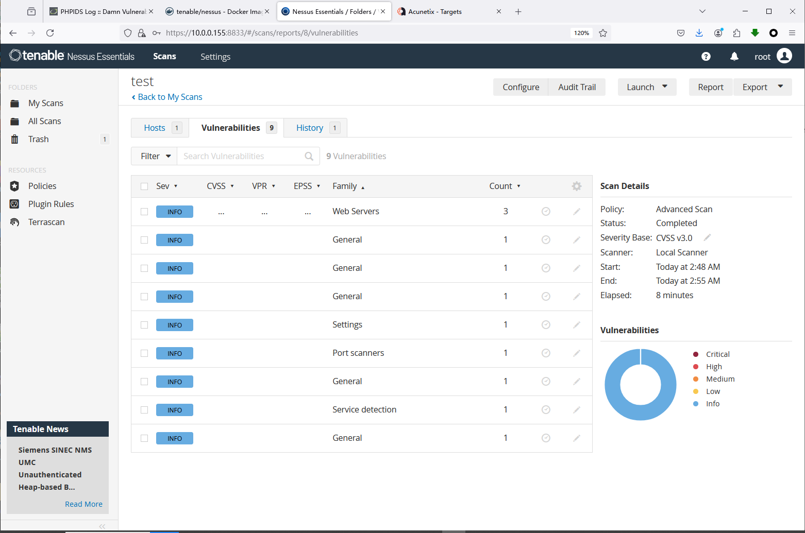
Task: Click the Policies shield icon
Action: point(14,186)
